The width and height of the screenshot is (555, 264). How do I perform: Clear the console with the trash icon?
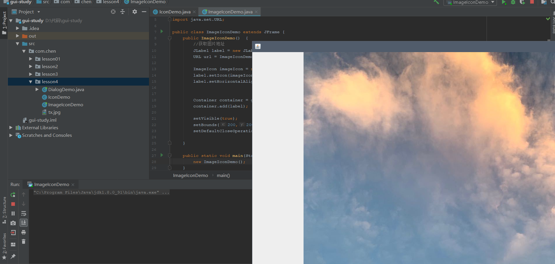pos(24,242)
